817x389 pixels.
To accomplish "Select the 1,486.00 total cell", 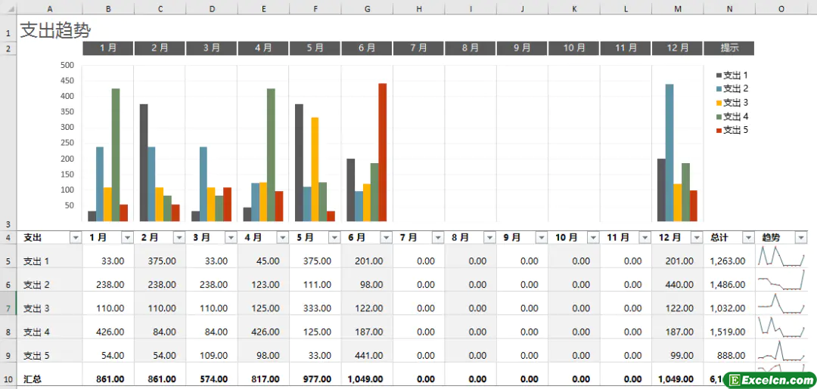I will [x=729, y=280].
